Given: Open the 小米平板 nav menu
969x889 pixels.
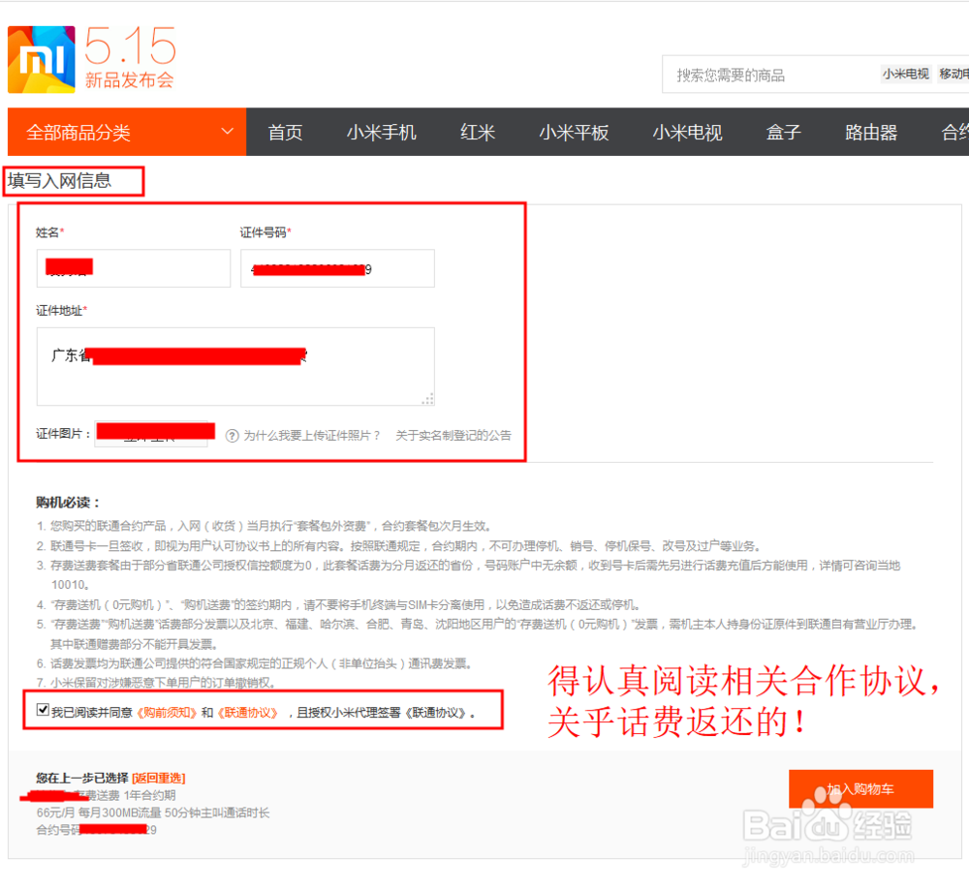Looking at the screenshot, I should click(x=574, y=133).
